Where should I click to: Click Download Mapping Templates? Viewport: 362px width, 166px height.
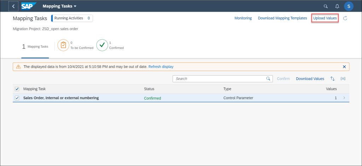(x=282, y=18)
